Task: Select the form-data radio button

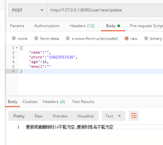Action: (x=36, y=38)
